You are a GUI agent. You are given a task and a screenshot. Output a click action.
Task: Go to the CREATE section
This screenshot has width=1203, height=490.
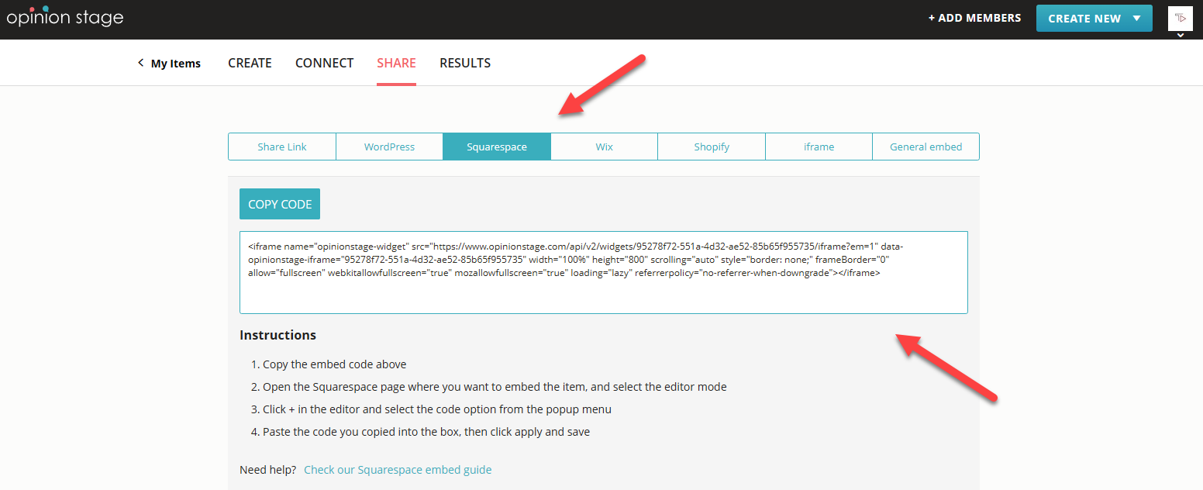click(250, 63)
